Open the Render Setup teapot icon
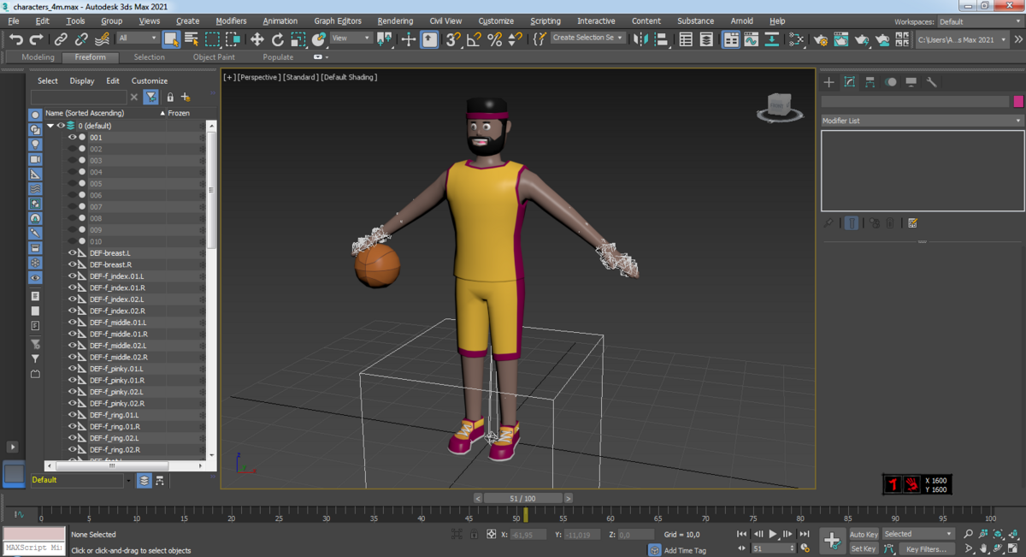 coord(822,39)
